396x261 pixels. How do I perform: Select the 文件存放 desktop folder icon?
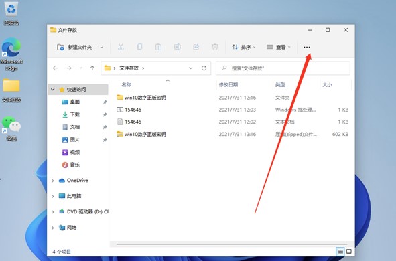pyautogui.click(x=11, y=90)
